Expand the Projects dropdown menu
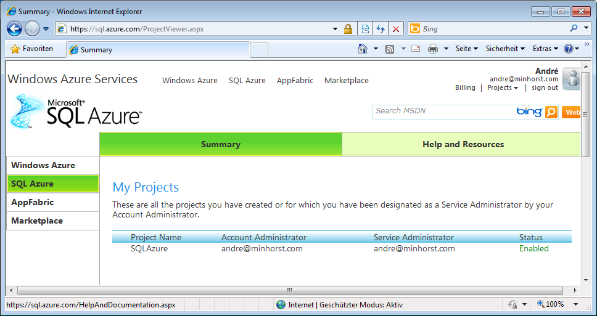 [x=502, y=88]
